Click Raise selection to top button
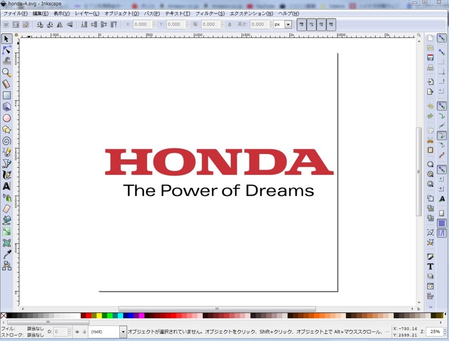Screen dimensions: 449x341 pos(114,25)
